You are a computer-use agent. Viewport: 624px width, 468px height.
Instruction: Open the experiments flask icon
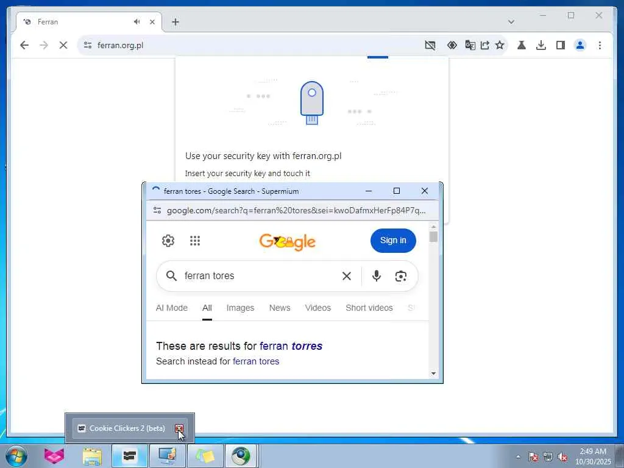coord(522,45)
